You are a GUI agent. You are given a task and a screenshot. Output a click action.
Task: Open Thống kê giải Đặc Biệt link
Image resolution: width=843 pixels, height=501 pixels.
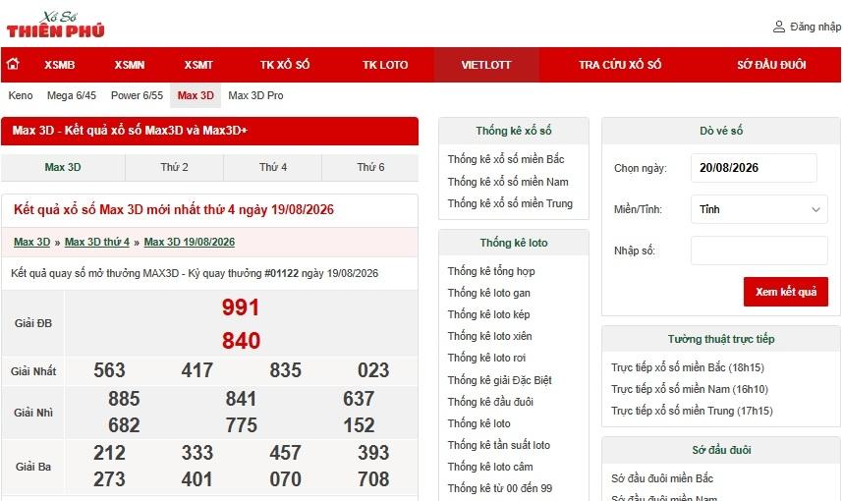(499, 380)
